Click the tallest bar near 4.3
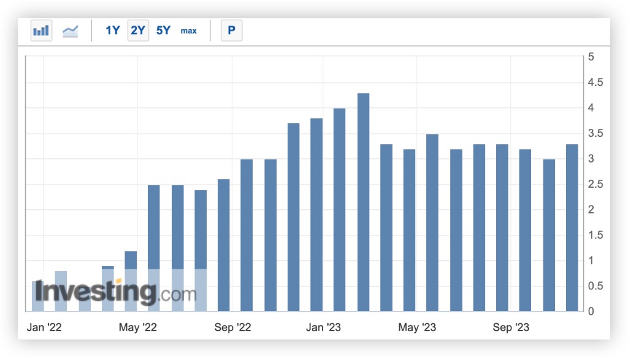The height and width of the screenshot is (357, 628). tap(363, 202)
